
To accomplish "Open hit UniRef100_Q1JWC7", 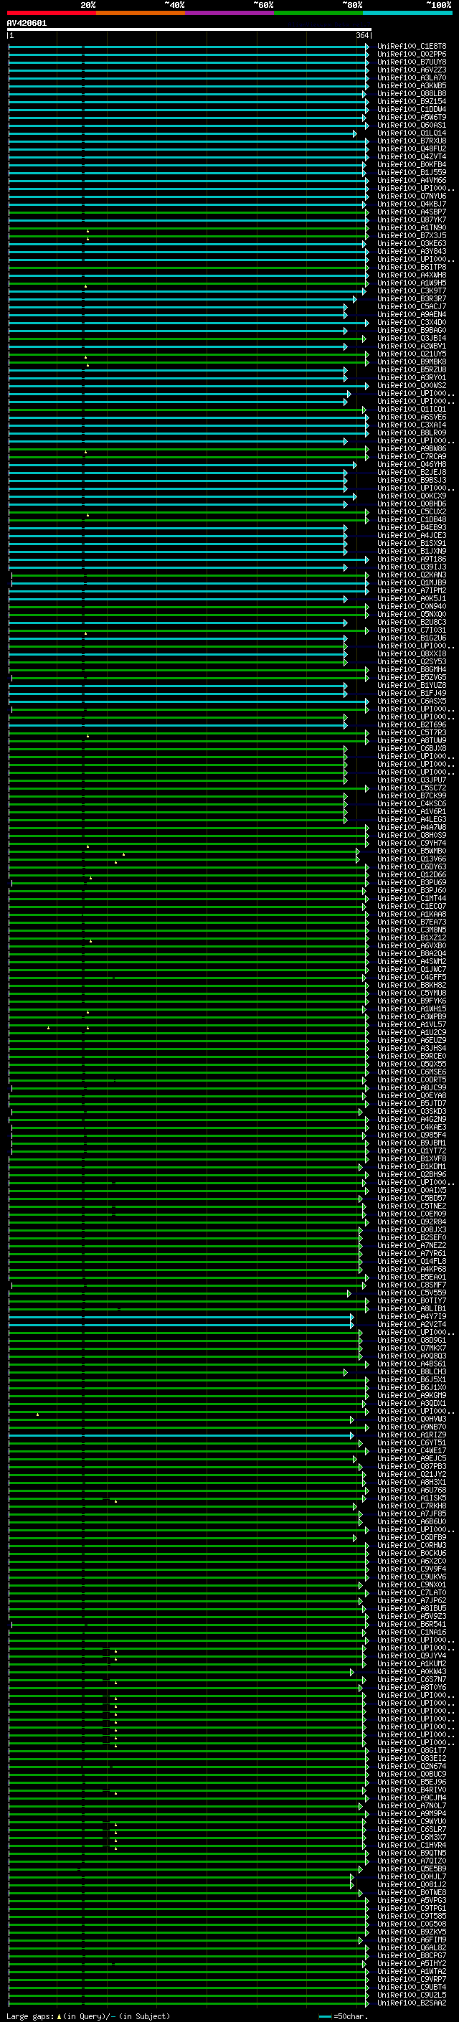I will [412, 970].
